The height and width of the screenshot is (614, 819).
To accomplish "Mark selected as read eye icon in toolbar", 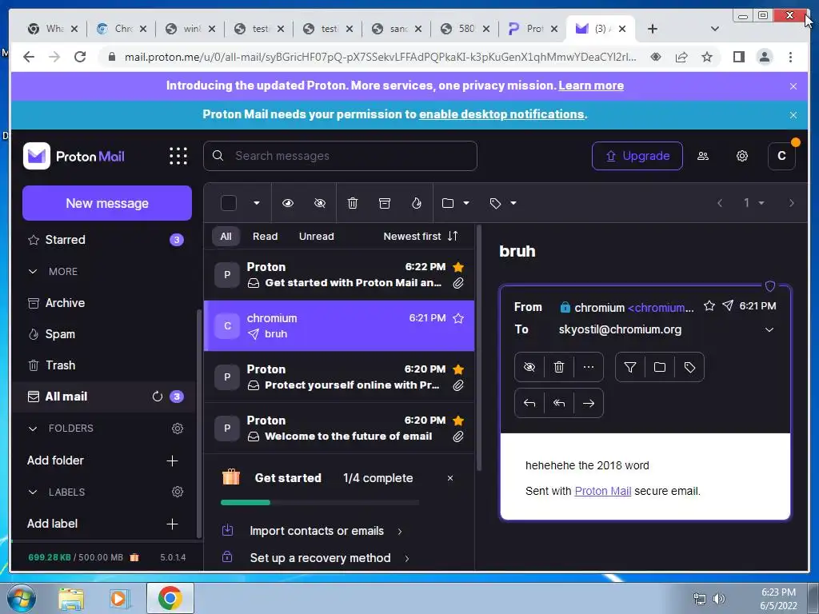I will tap(288, 203).
